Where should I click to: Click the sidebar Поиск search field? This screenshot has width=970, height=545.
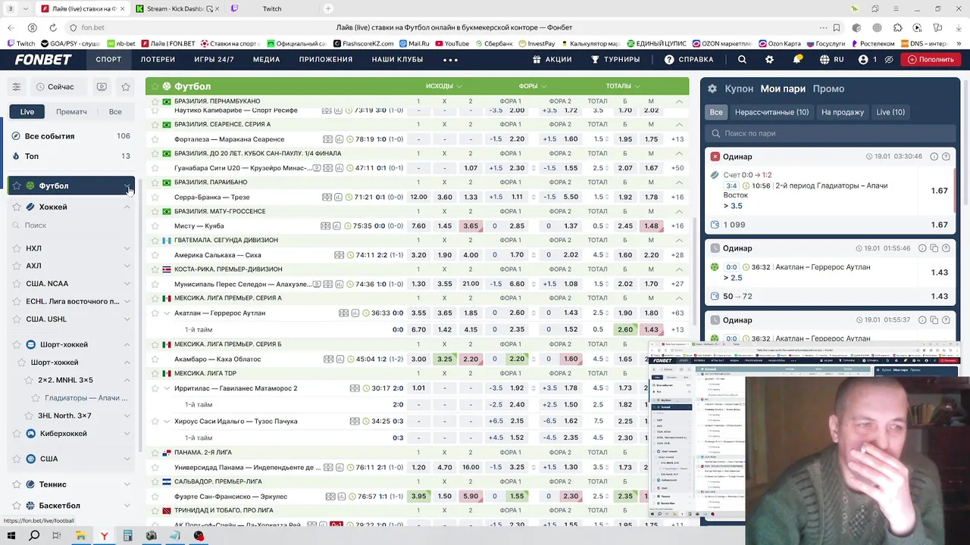(72, 226)
